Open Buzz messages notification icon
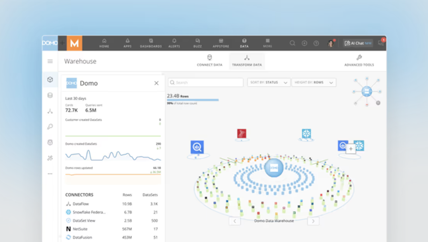This screenshot has height=242, width=428. (x=381, y=42)
